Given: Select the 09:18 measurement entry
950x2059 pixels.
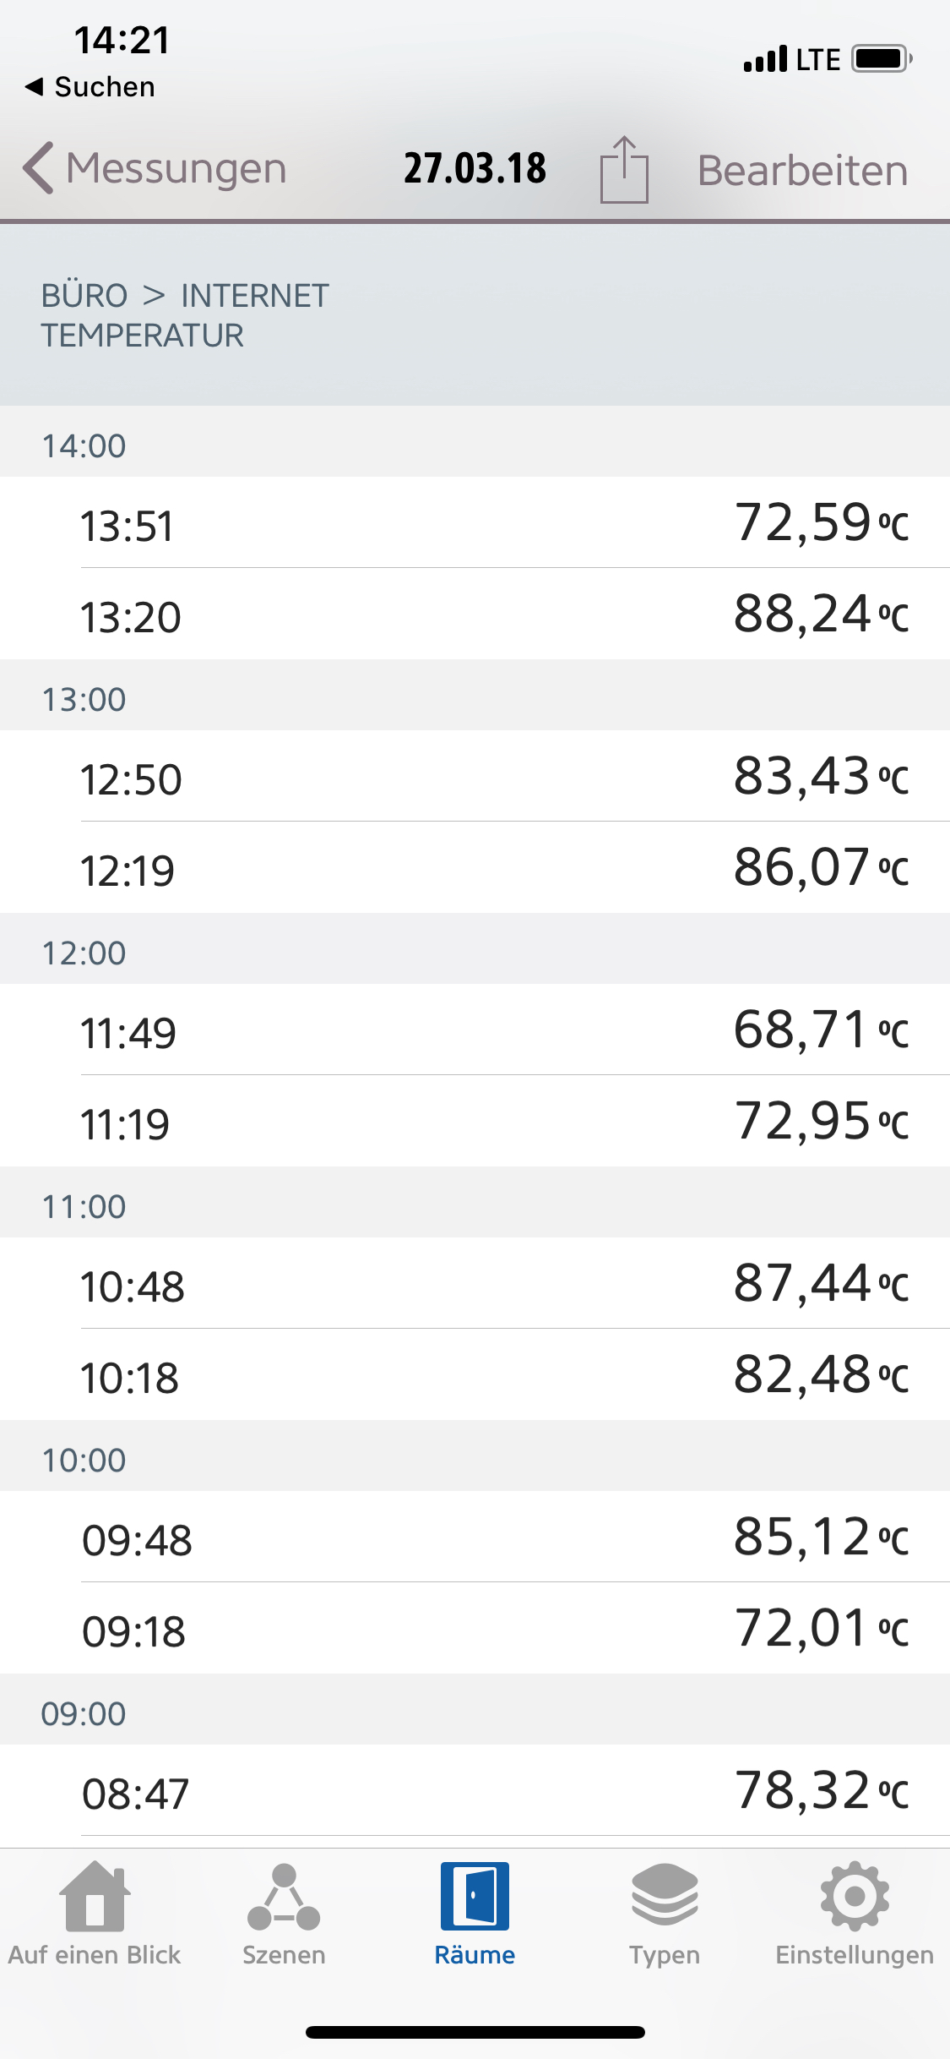Looking at the screenshot, I should click(475, 1629).
